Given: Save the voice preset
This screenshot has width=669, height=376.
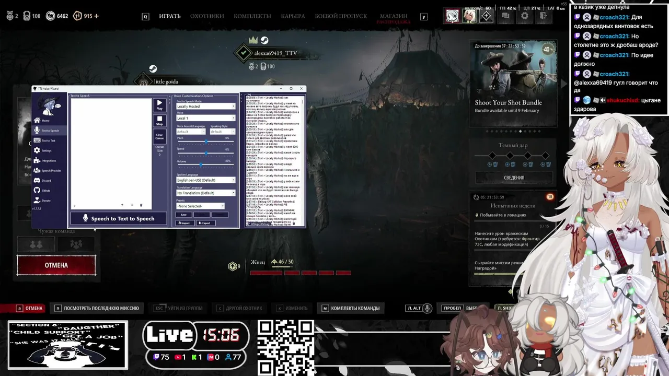Looking at the screenshot, I should 183,215.
